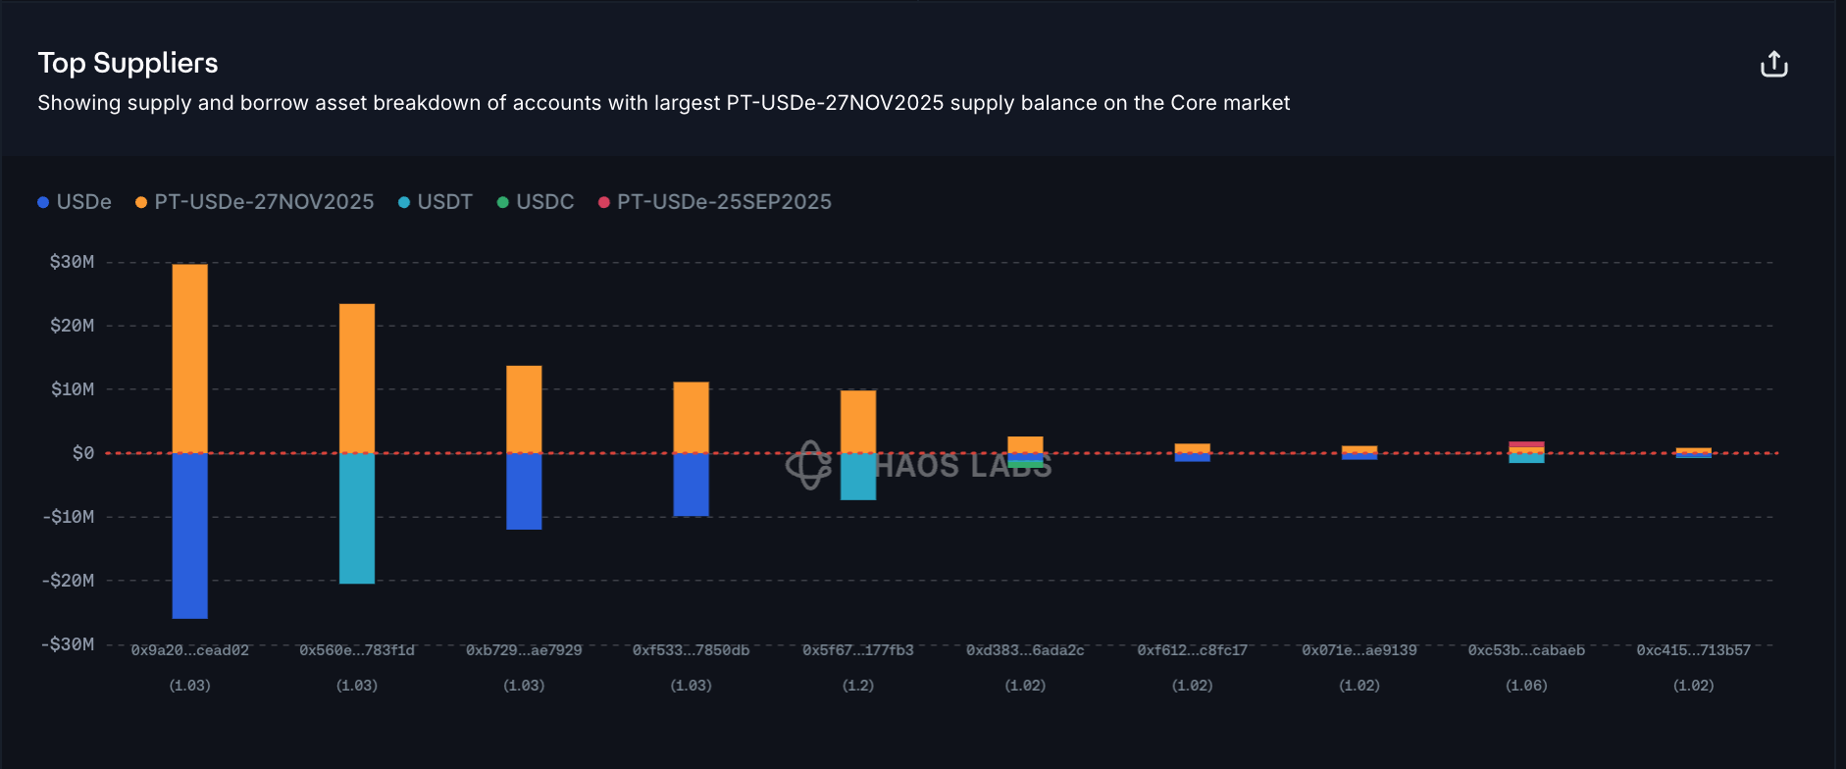The image size is (1846, 769).
Task: Toggle USDe series in legend
Action: [83, 202]
